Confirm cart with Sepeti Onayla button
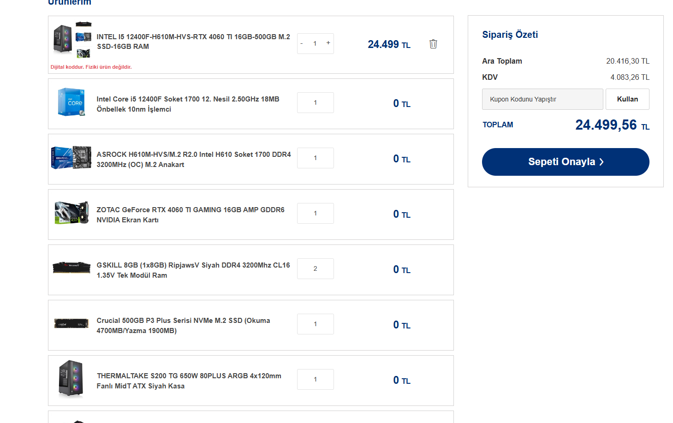 coord(565,162)
